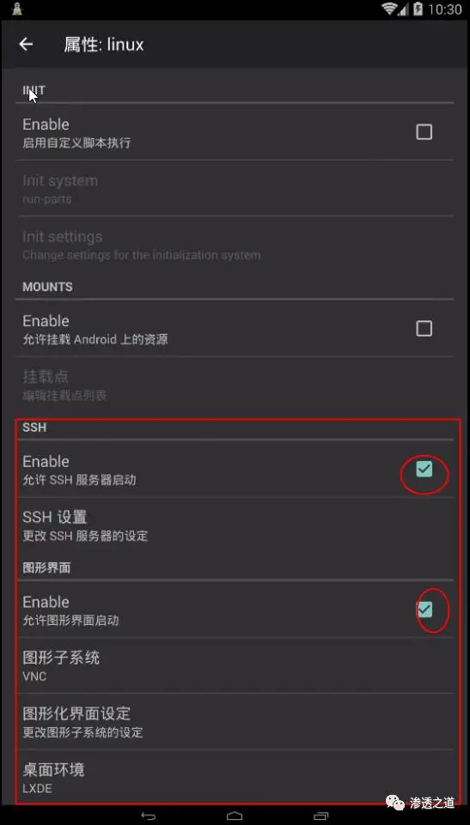Tap Android back navigation button
The image size is (470, 825).
tap(149, 816)
